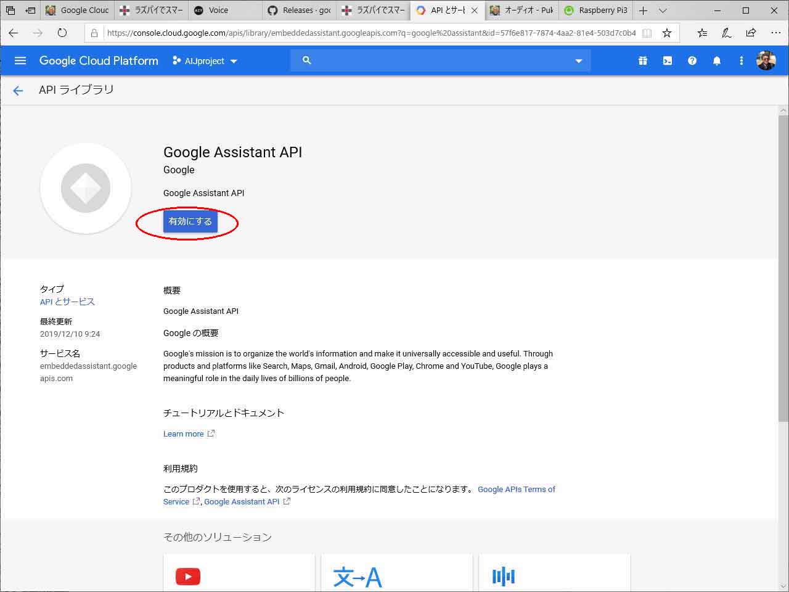Click the Google Assistant API logo

86,188
